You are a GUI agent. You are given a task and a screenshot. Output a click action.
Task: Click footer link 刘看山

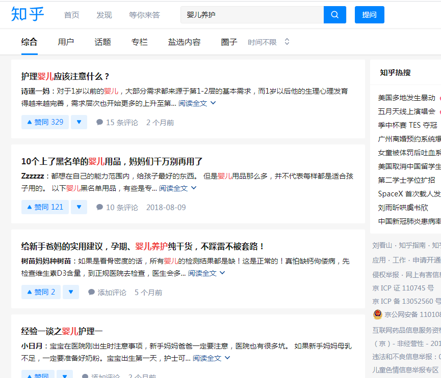click(382, 246)
